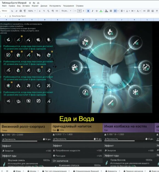Viewport: 159px width, 172px height.
Task: Select column A header
Action: click(x=6, y=20)
